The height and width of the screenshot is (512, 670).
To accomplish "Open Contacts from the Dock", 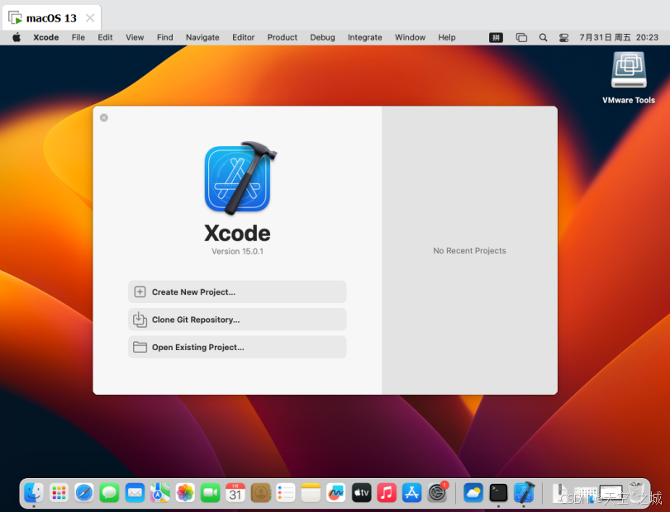I will pyautogui.click(x=261, y=493).
